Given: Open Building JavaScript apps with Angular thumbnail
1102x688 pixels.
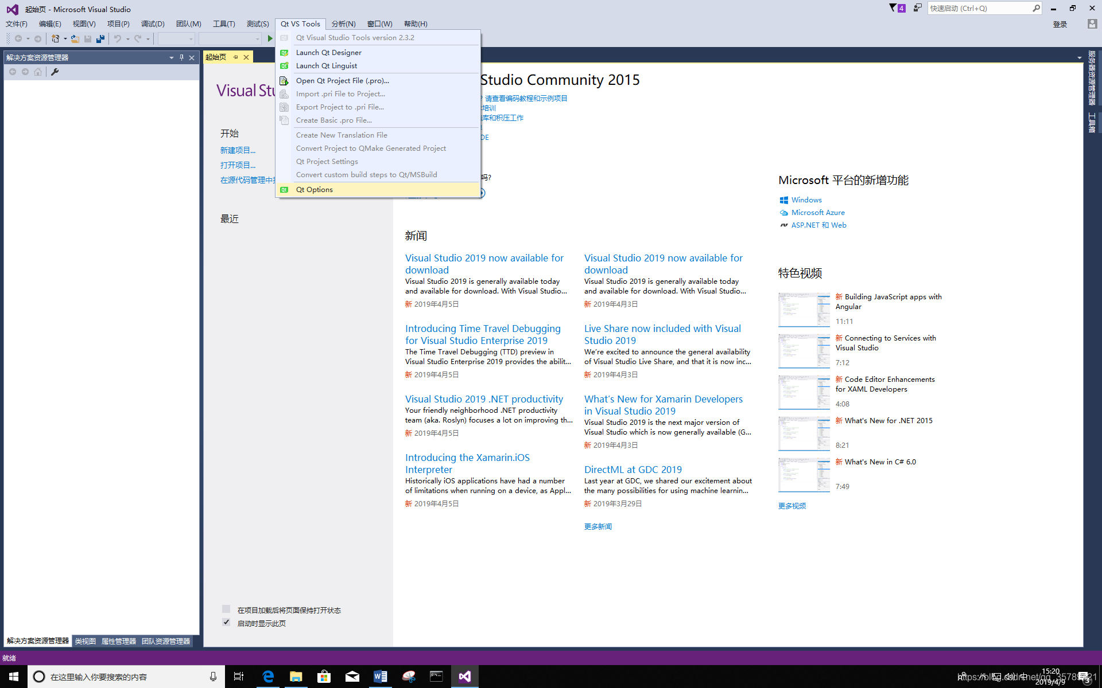Looking at the screenshot, I should point(804,310).
